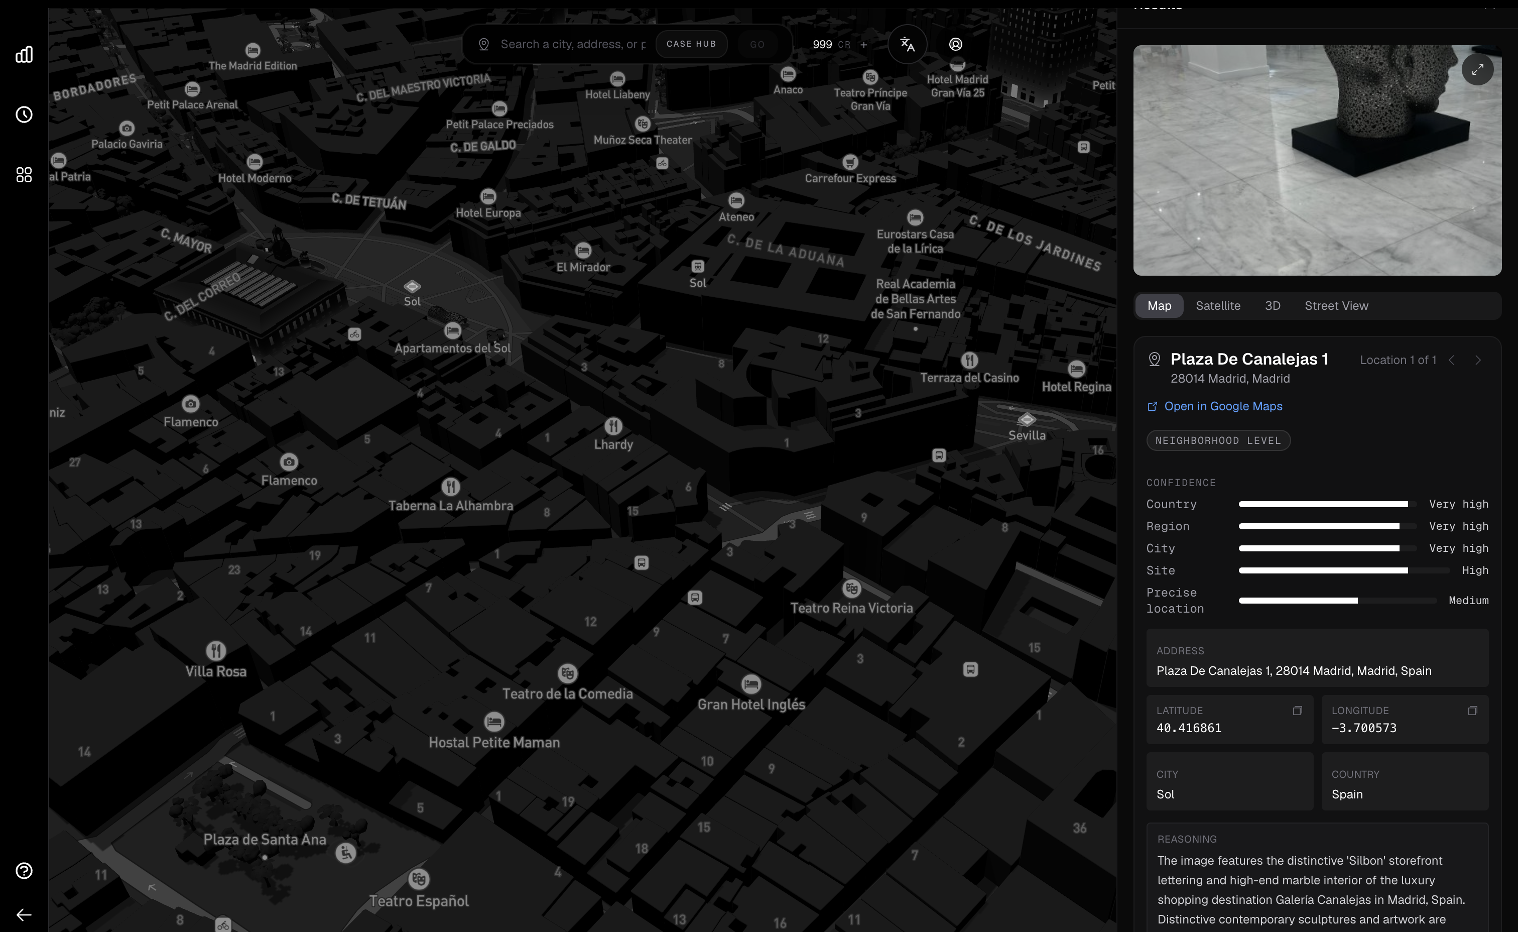Select the Taberna La Alhambra marker
The width and height of the screenshot is (1518, 932).
451,487
